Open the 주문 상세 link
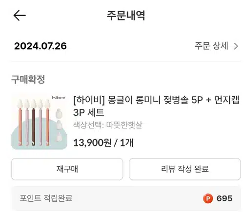The width and height of the screenshot is (244, 212). (211, 46)
